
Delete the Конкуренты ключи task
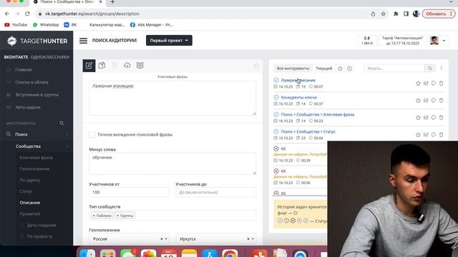441,101
